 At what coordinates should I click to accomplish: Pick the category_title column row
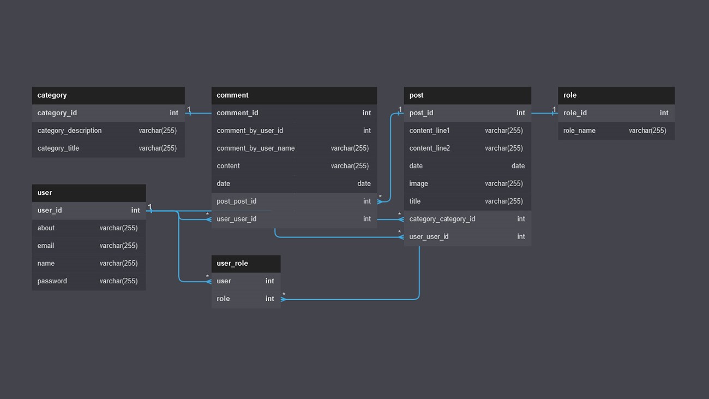click(x=108, y=148)
